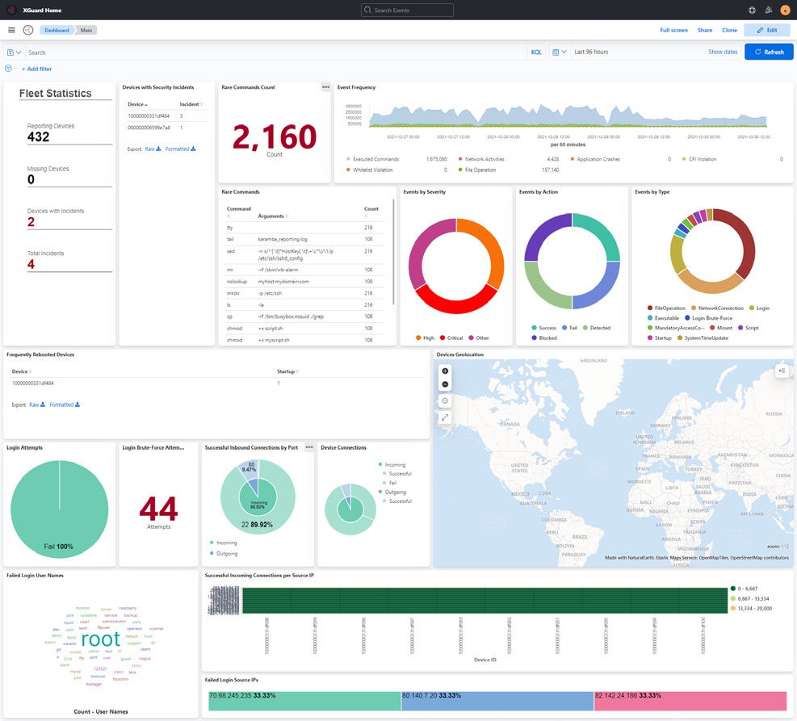Click the Refresh button
The height and width of the screenshot is (721, 797).
coord(768,52)
